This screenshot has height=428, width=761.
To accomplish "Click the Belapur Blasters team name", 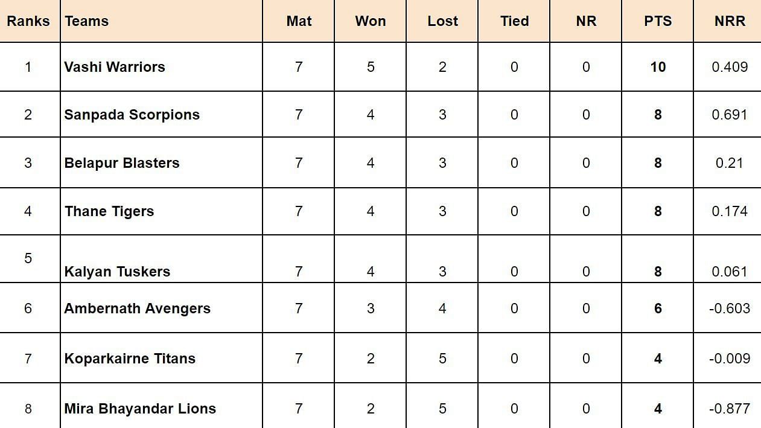I will 122,163.
